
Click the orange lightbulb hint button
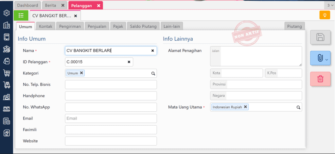325,15
